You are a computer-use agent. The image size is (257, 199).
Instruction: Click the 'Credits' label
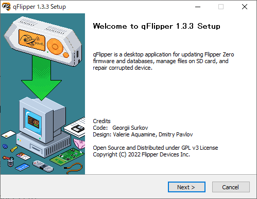pos(101,121)
